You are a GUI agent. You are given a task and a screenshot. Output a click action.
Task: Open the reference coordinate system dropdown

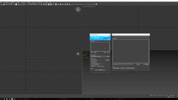pyautogui.click(x=8, y=4)
